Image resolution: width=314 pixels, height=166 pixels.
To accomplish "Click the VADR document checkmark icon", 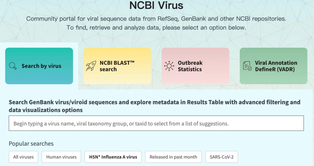I will (247, 66).
